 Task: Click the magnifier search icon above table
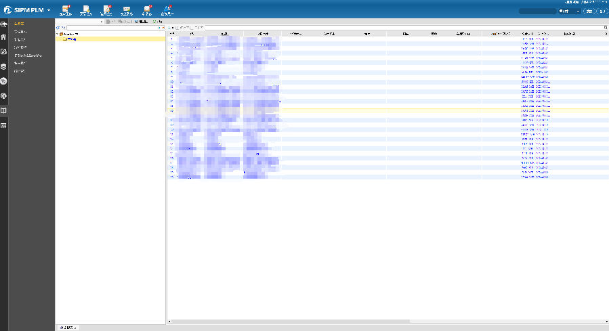pos(606,27)
